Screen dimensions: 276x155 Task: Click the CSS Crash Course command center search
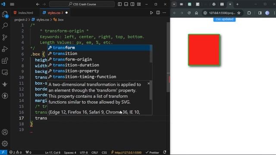(82, 4)
